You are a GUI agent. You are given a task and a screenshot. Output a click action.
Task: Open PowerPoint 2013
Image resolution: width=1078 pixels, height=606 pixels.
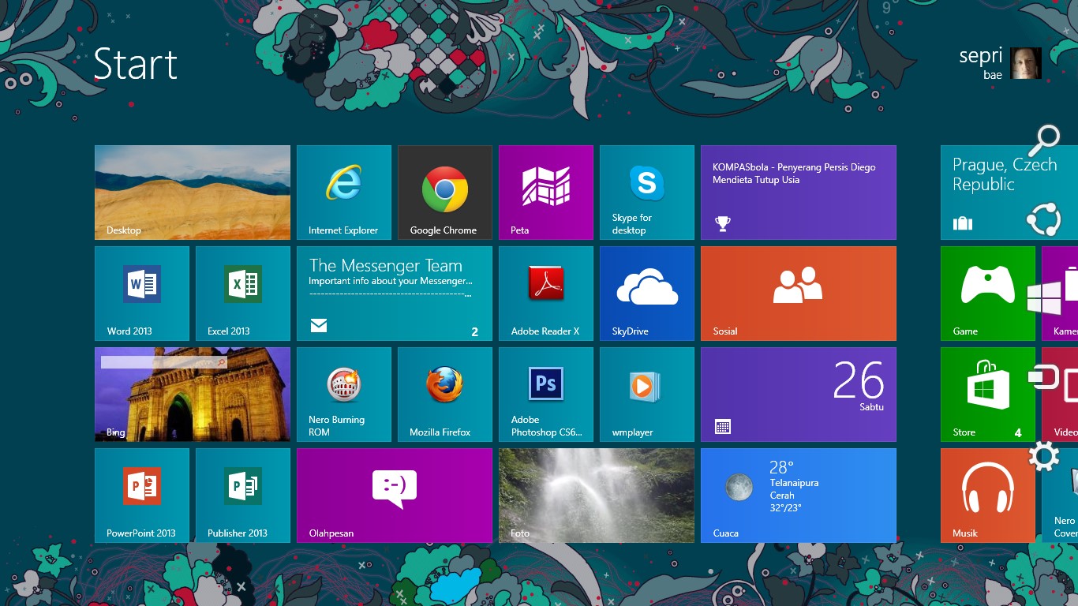pyautogui.click(x=142, y=495)
